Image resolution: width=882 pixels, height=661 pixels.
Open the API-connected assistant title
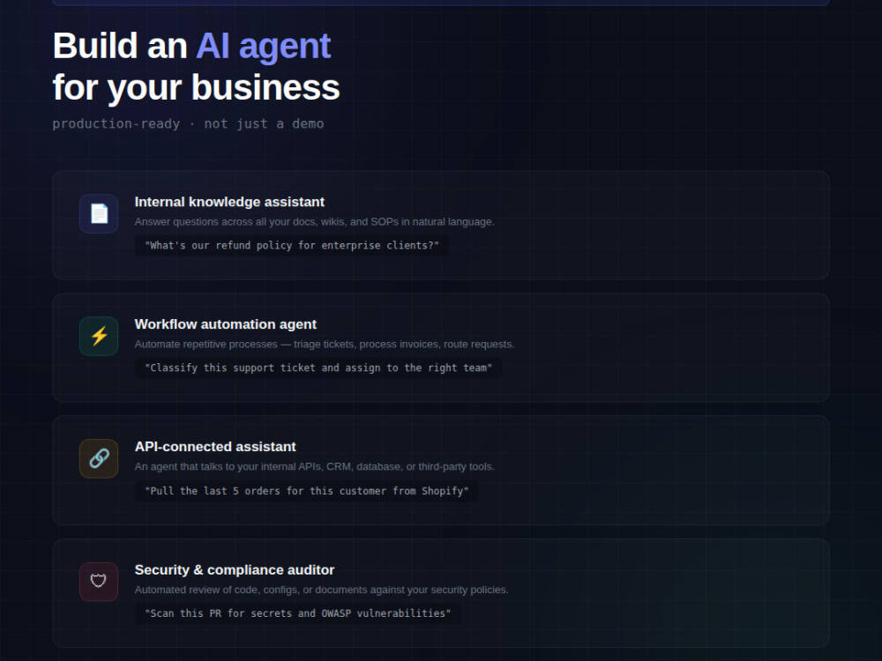215,447
